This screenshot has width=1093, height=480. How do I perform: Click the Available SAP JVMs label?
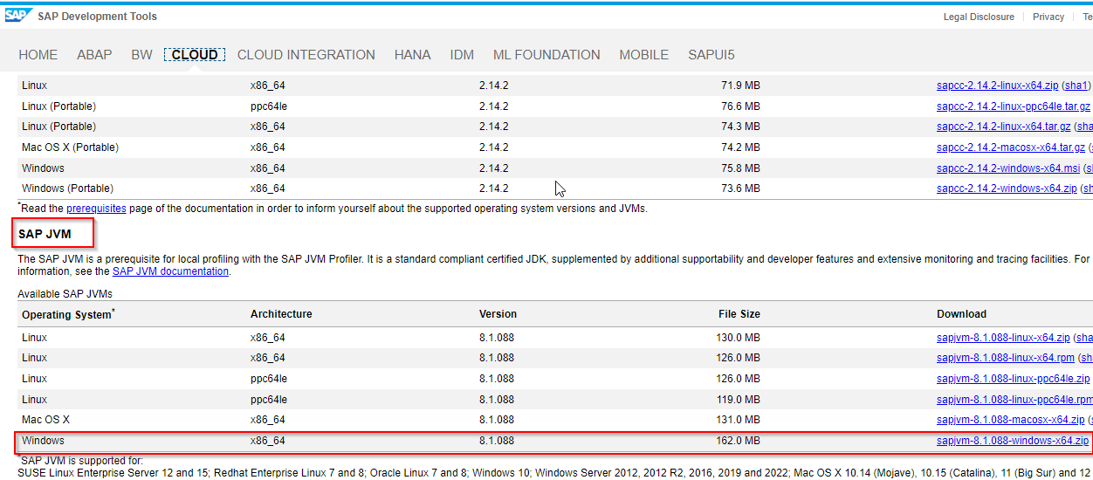point(66,294)
